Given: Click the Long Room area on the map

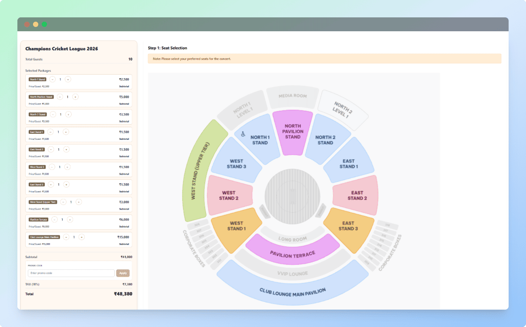Looking at the screenshot, I should point(293,239).
